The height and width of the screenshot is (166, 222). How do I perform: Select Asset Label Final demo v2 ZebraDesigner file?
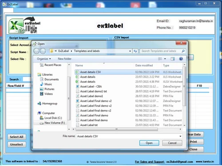(x=128, y=101)
